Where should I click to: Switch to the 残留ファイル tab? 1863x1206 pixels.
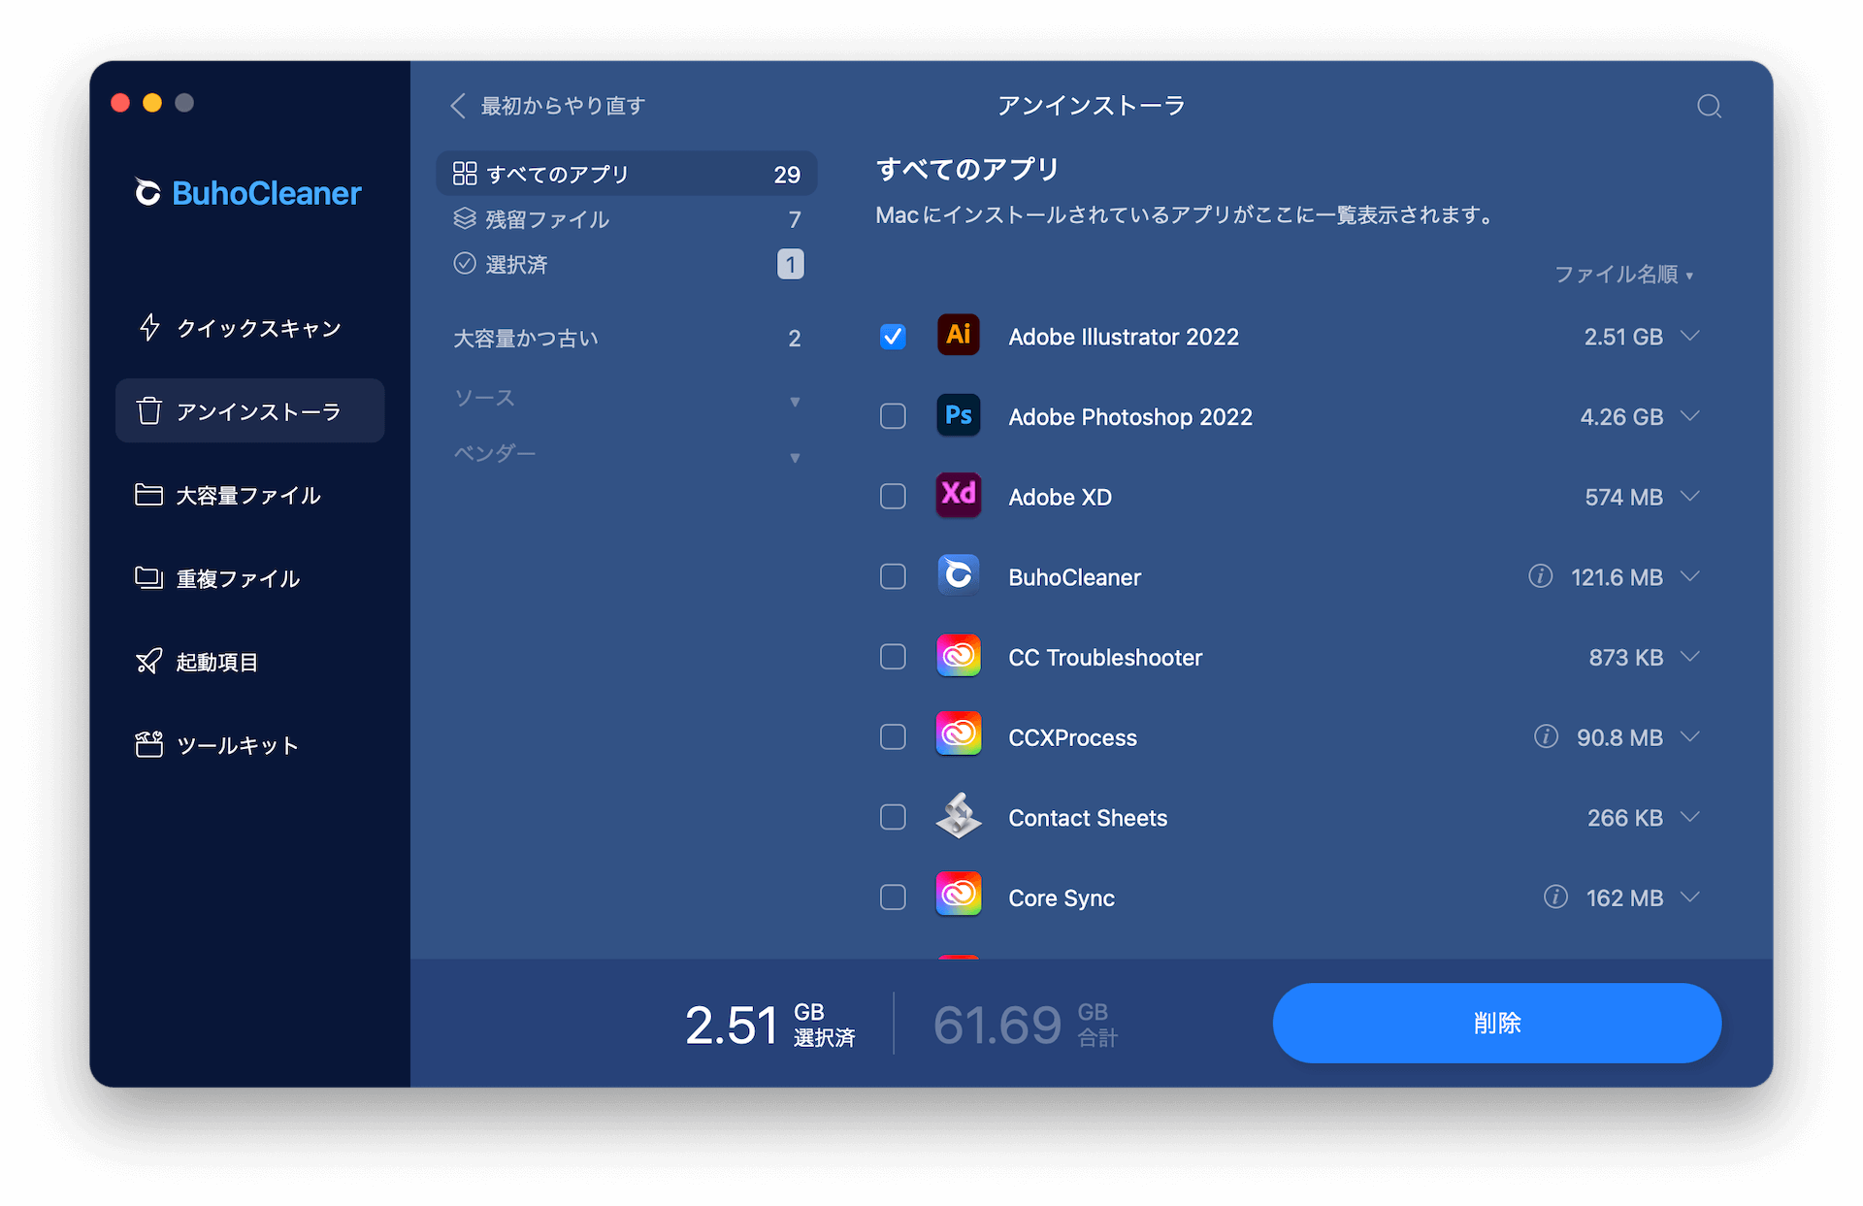click(x=546, y=218)
